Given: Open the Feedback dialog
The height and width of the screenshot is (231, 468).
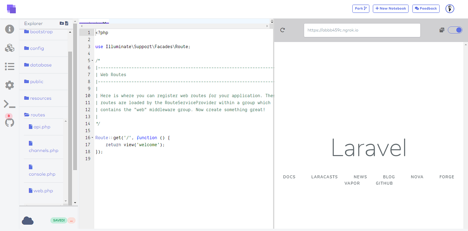Looking at the screenshot, I should [426, 8].
